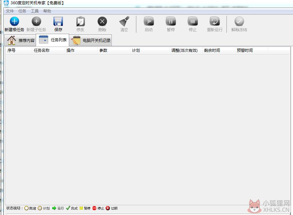Image resolution: width=293 pixels, height=215 pixels.
Task: Click the 完成 green check legend icon
Action: coord(68,208)
